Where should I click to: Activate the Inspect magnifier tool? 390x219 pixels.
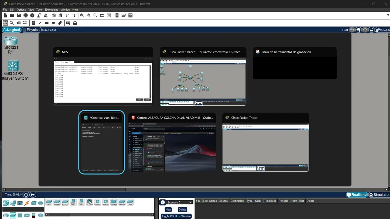(x=12, y=23)
